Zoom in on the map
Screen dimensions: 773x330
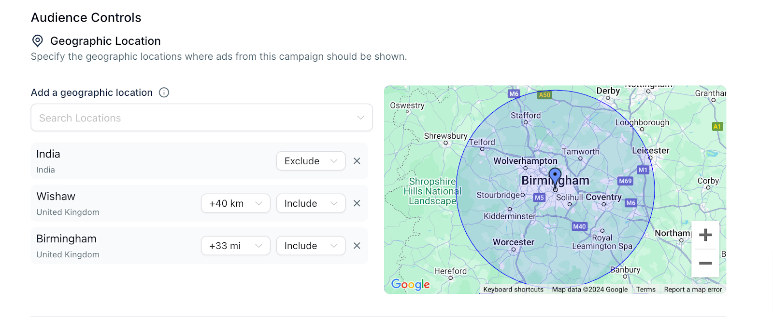pyautogui.click(x=705, y=235)
